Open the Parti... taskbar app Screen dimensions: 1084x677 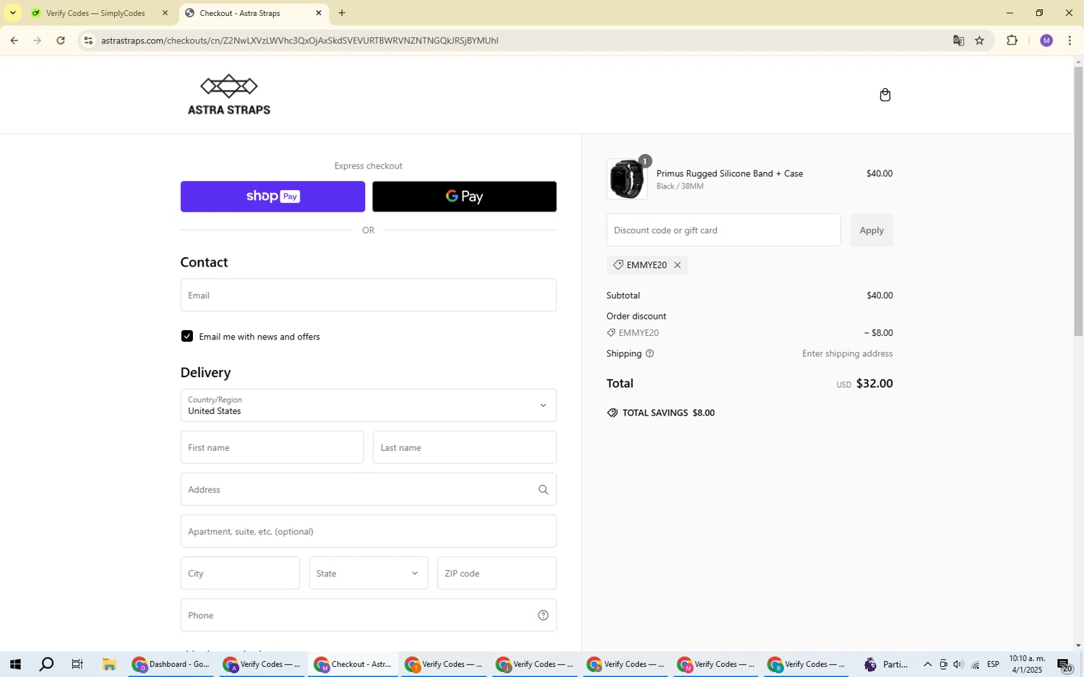[x=886, y=665]
